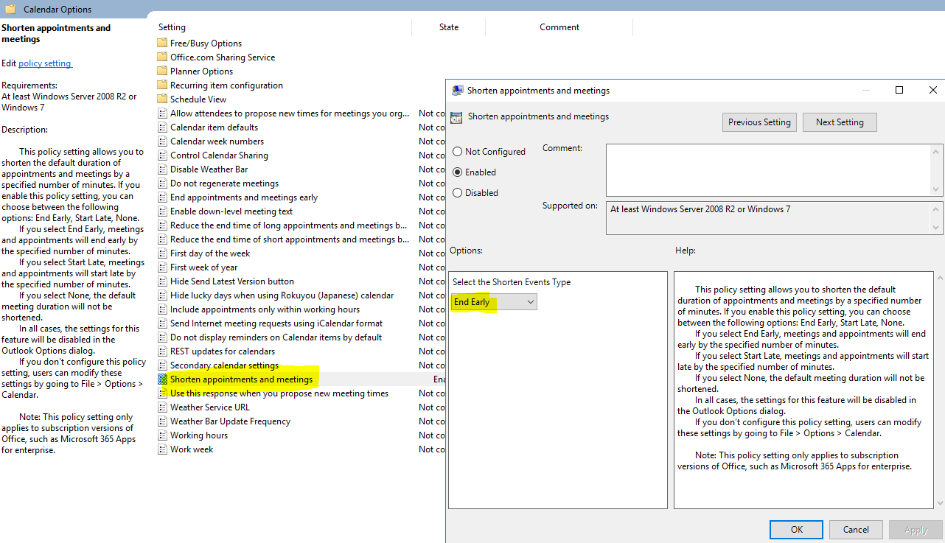
Task: Sort settings by the State column header
Action: click(x=448, y=27)
